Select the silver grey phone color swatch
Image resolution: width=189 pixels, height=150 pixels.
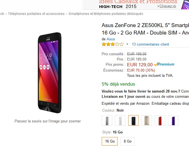[x=107, y=120]
